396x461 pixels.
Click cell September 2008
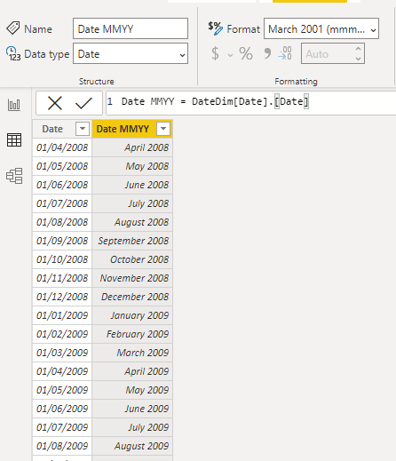coord(132,241)
